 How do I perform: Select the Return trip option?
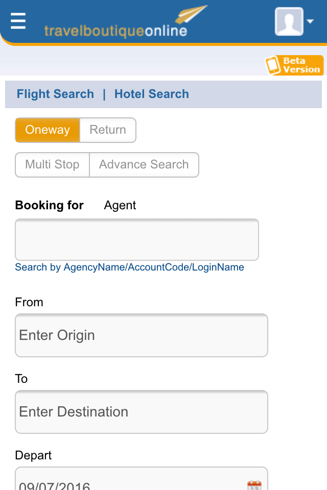click(x=108, y=130)
